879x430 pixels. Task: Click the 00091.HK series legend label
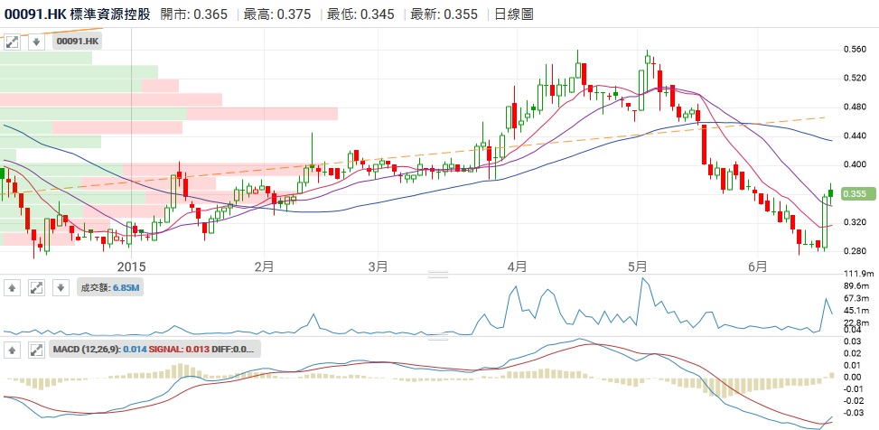(x=79, y=42)
